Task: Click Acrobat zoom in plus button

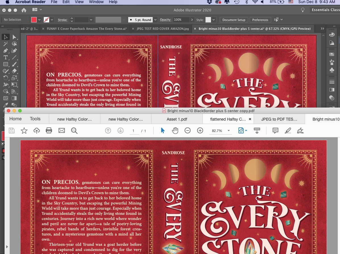Action: [200, 130]
